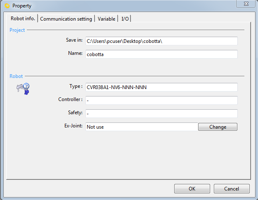Click the Robot section header

[x=16, y=76]
